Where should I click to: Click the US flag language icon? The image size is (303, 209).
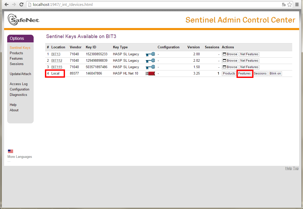coord(11,151)
